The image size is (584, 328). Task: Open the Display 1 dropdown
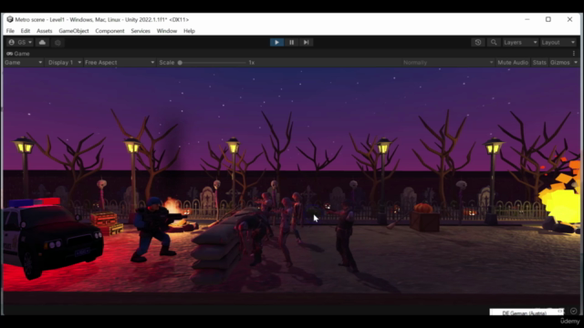pyautogui.click(x=65, y=63)
